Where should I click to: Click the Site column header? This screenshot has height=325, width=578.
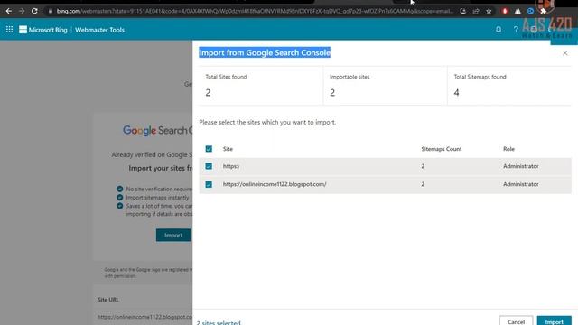[x=228, y=149]
